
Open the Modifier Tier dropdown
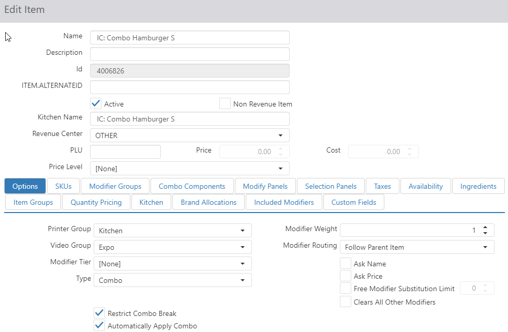coord(173,264)
